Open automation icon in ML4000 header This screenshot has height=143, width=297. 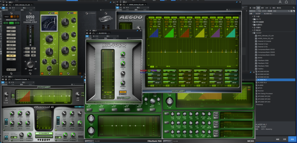tap(90, 36)
